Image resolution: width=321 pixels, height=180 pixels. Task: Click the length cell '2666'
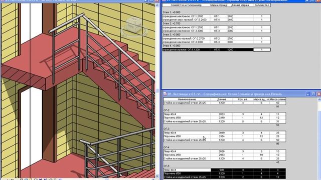coord(222,151)
